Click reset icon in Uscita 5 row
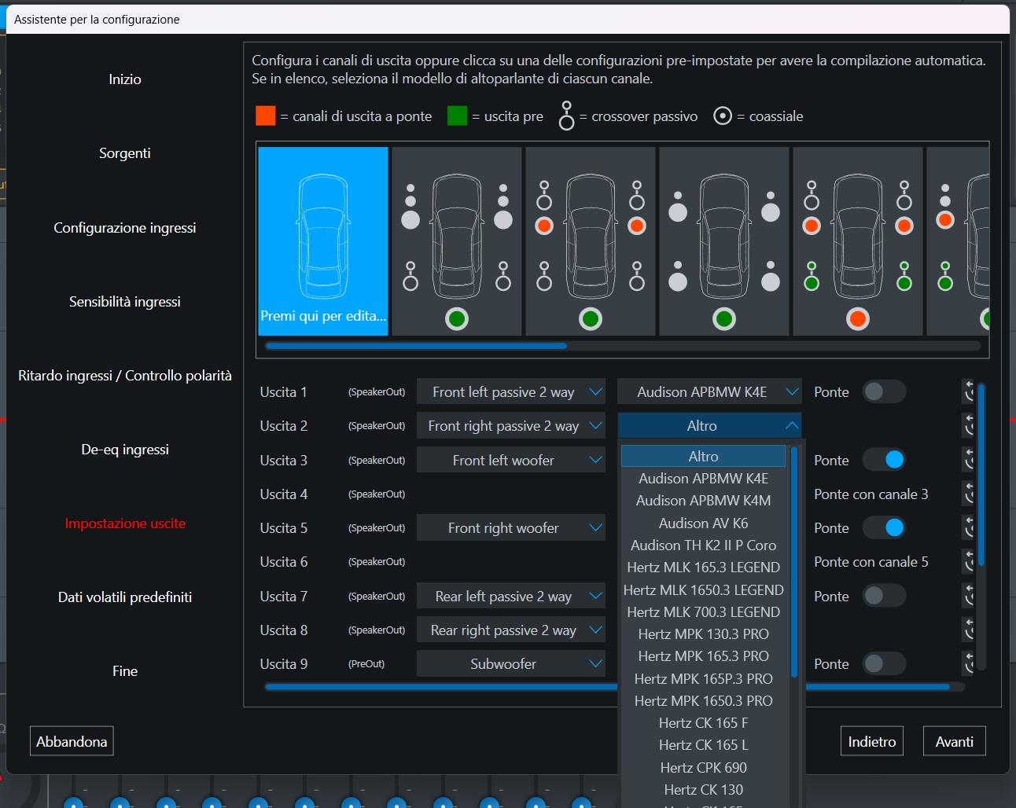1016x808 pixels. click(968, 527)
